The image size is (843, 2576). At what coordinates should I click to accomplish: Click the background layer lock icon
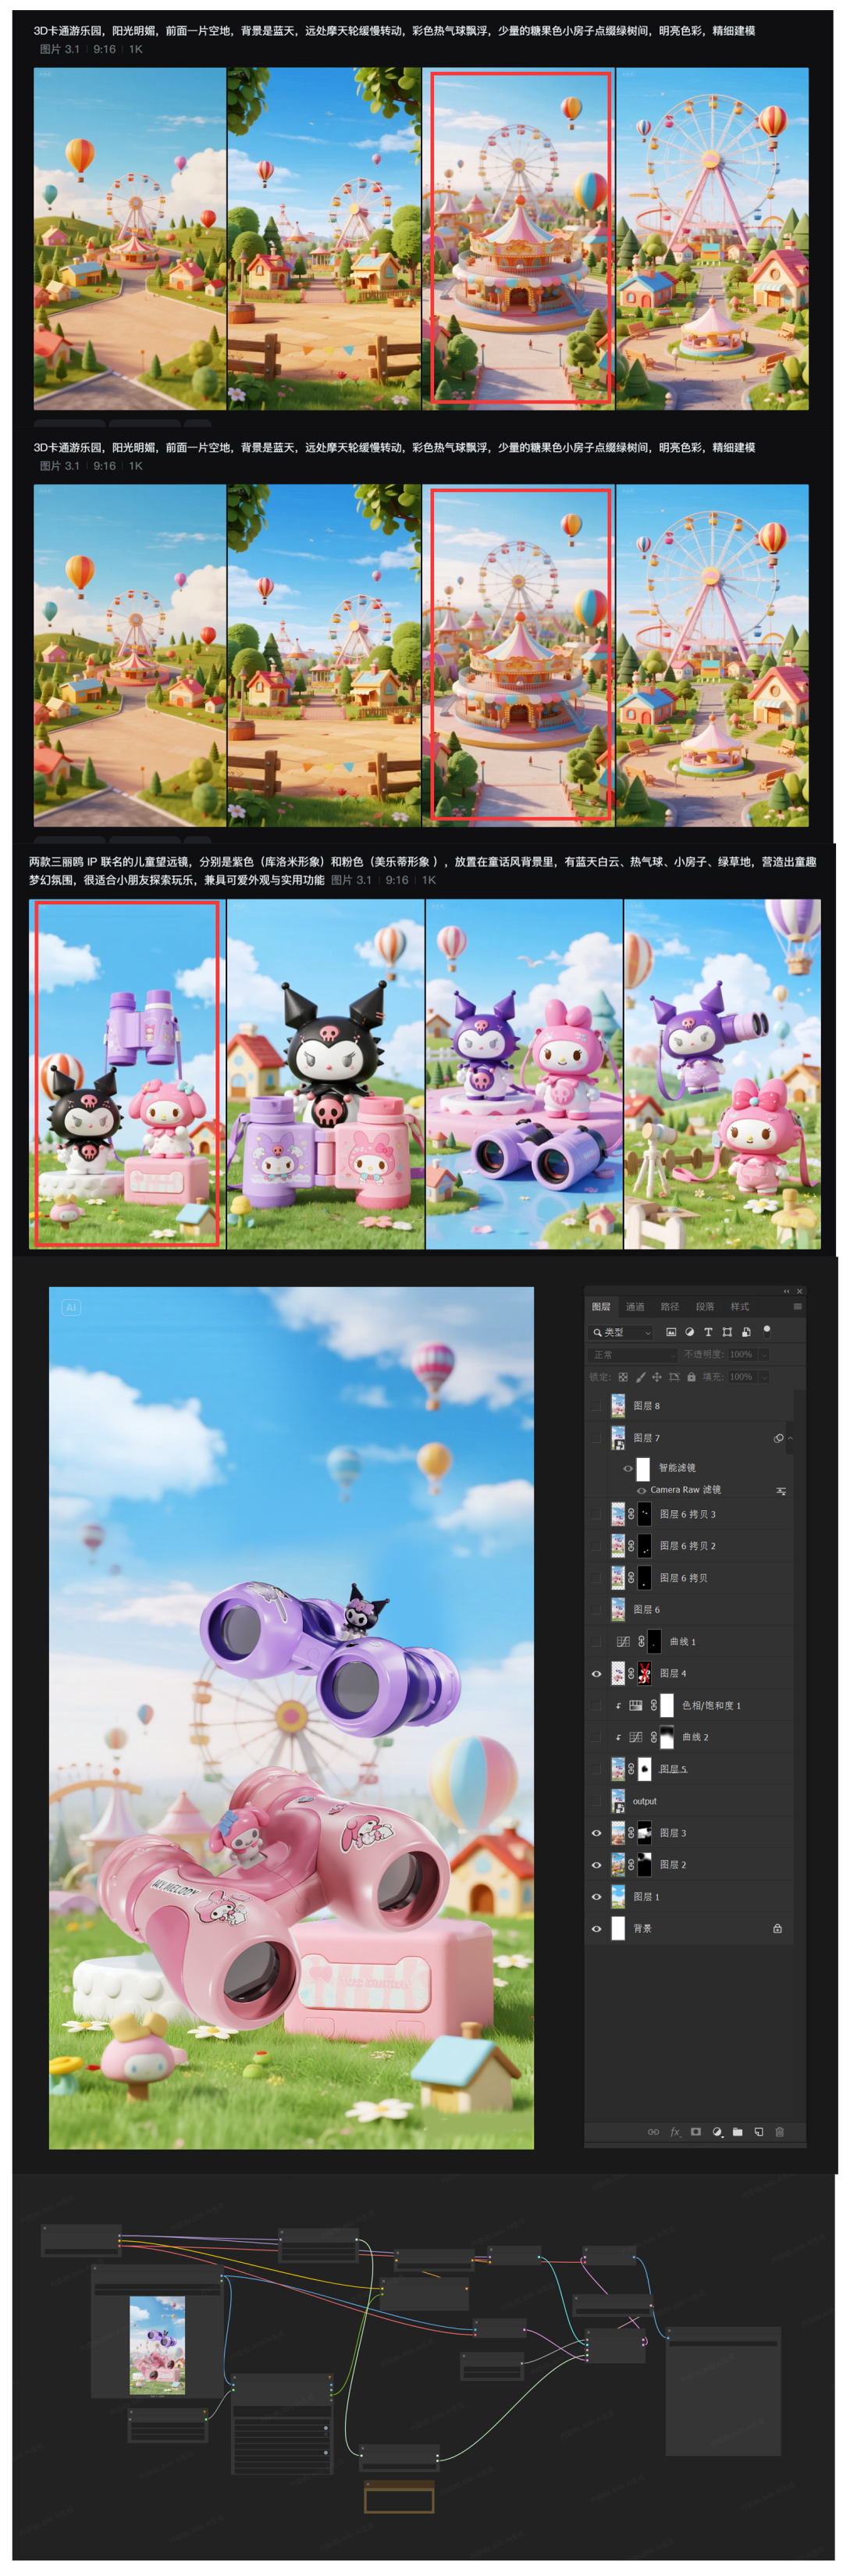(x=777, y=1928)
